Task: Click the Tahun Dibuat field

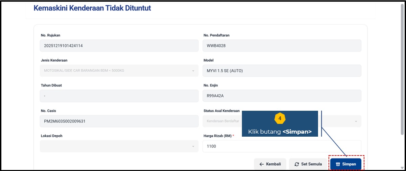Action: click(x=119, y=96)
